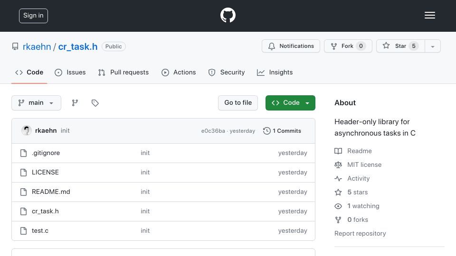This screenshot has height=256, width=456.
Task: Fork the repository with Fork button
Action: click(348, 46)
